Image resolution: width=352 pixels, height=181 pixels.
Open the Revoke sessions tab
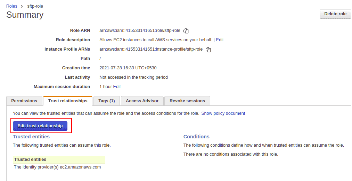187,101
